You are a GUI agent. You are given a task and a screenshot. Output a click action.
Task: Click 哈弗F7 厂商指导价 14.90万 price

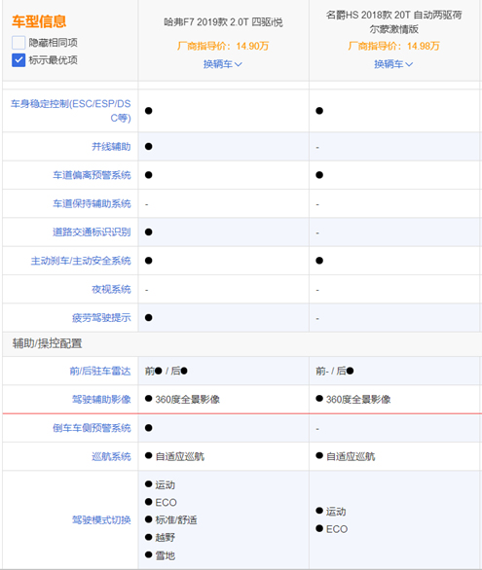223,46
